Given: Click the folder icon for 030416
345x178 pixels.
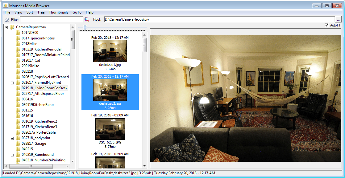Looking at the screenshot, I should 18,99.
